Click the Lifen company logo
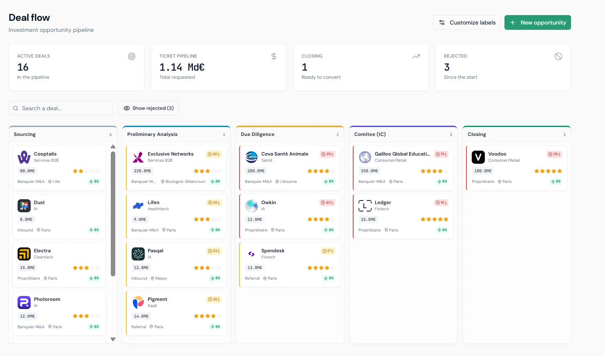Viewport: 605px width, 356px height. point(138,205)
